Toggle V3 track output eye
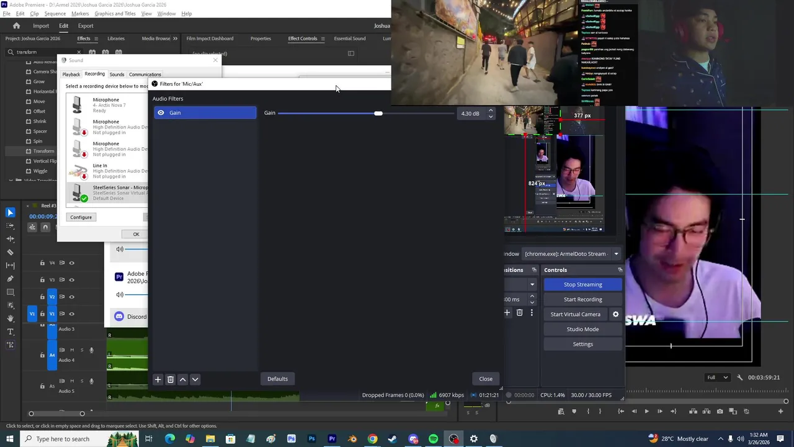794x447 pixels. pos(71,279)
